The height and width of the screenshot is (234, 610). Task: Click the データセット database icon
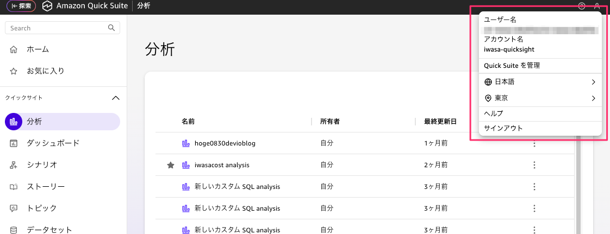(14, 230)
